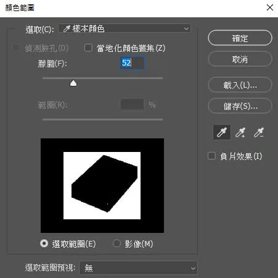
Task: Open the 選取範圍預視 dropdown
Action: coord(139,268)
